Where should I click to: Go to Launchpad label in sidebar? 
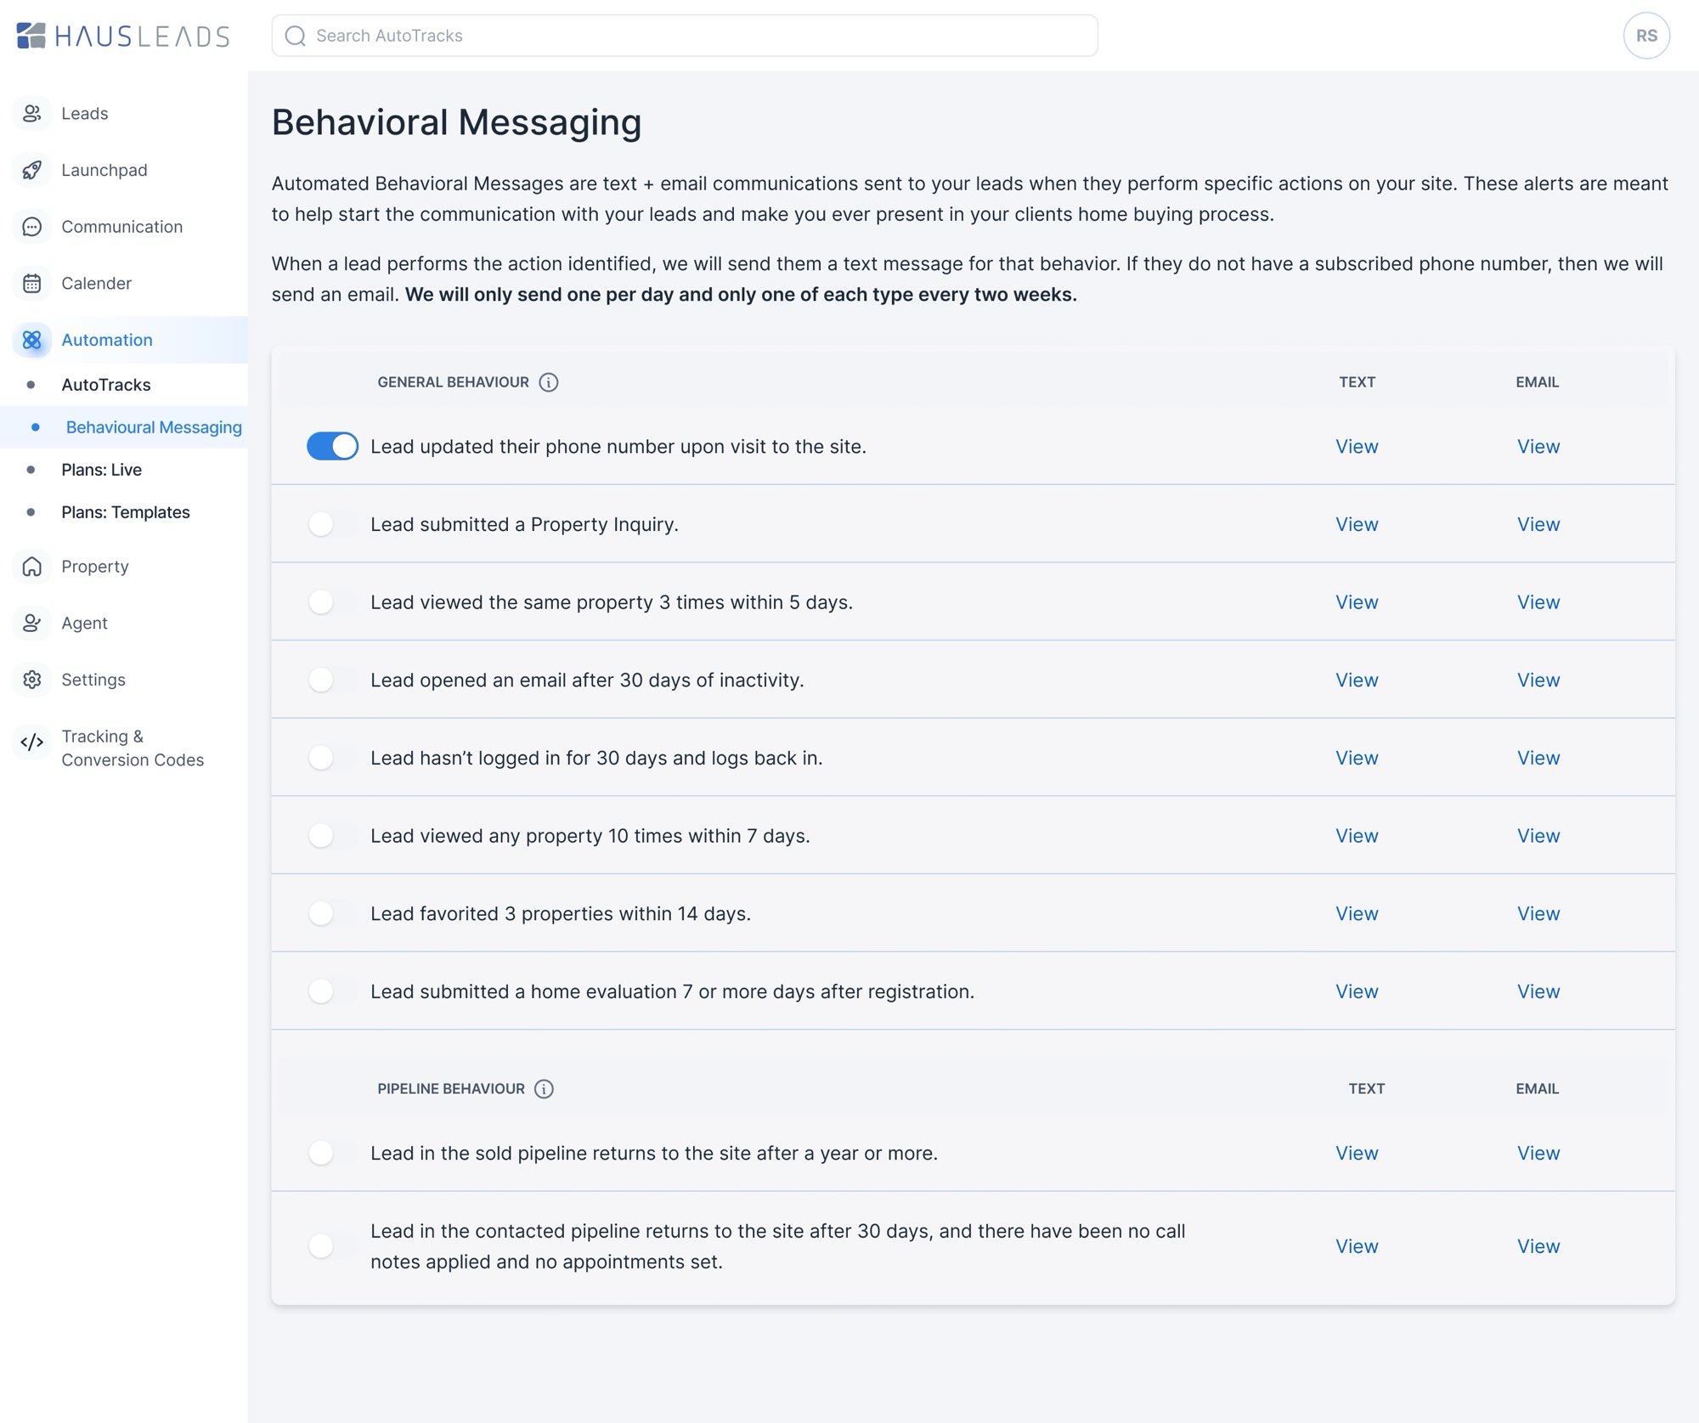tap(104, 170)
